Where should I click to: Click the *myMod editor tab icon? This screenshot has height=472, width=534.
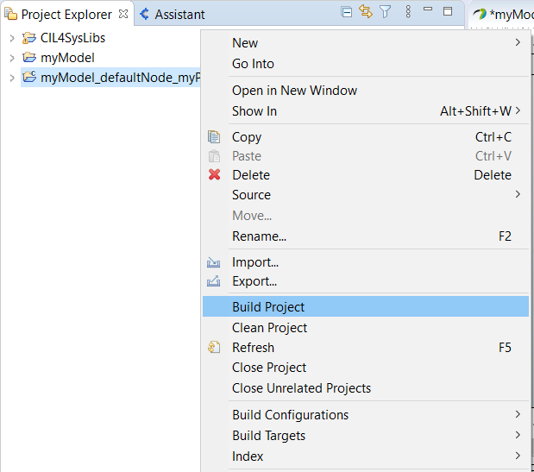(480, 15)
